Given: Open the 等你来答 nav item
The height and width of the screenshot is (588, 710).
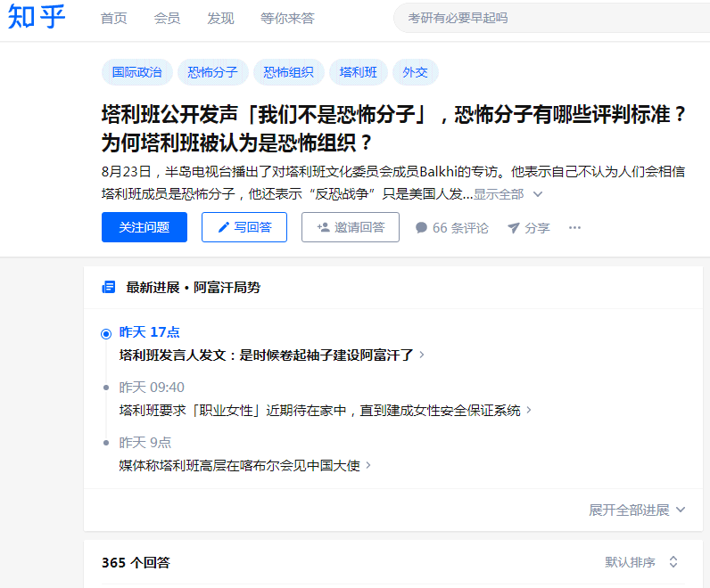Looking at the screenshot, I should tap(287, 19).
